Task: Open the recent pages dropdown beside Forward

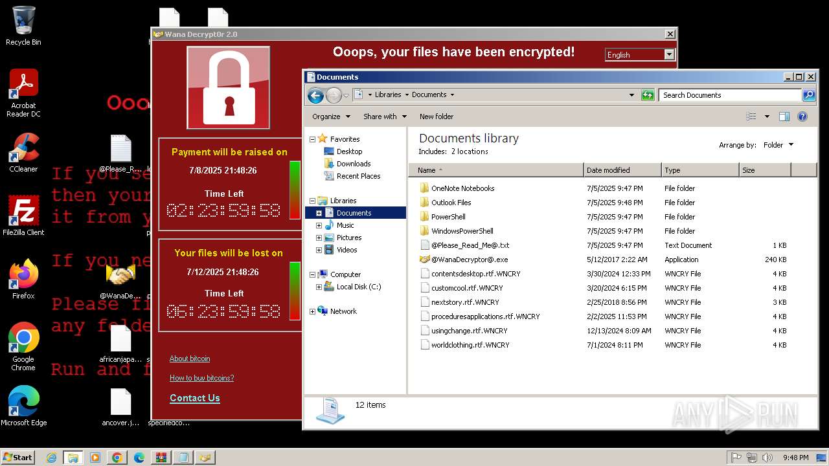Action: (x=346, y=96)
